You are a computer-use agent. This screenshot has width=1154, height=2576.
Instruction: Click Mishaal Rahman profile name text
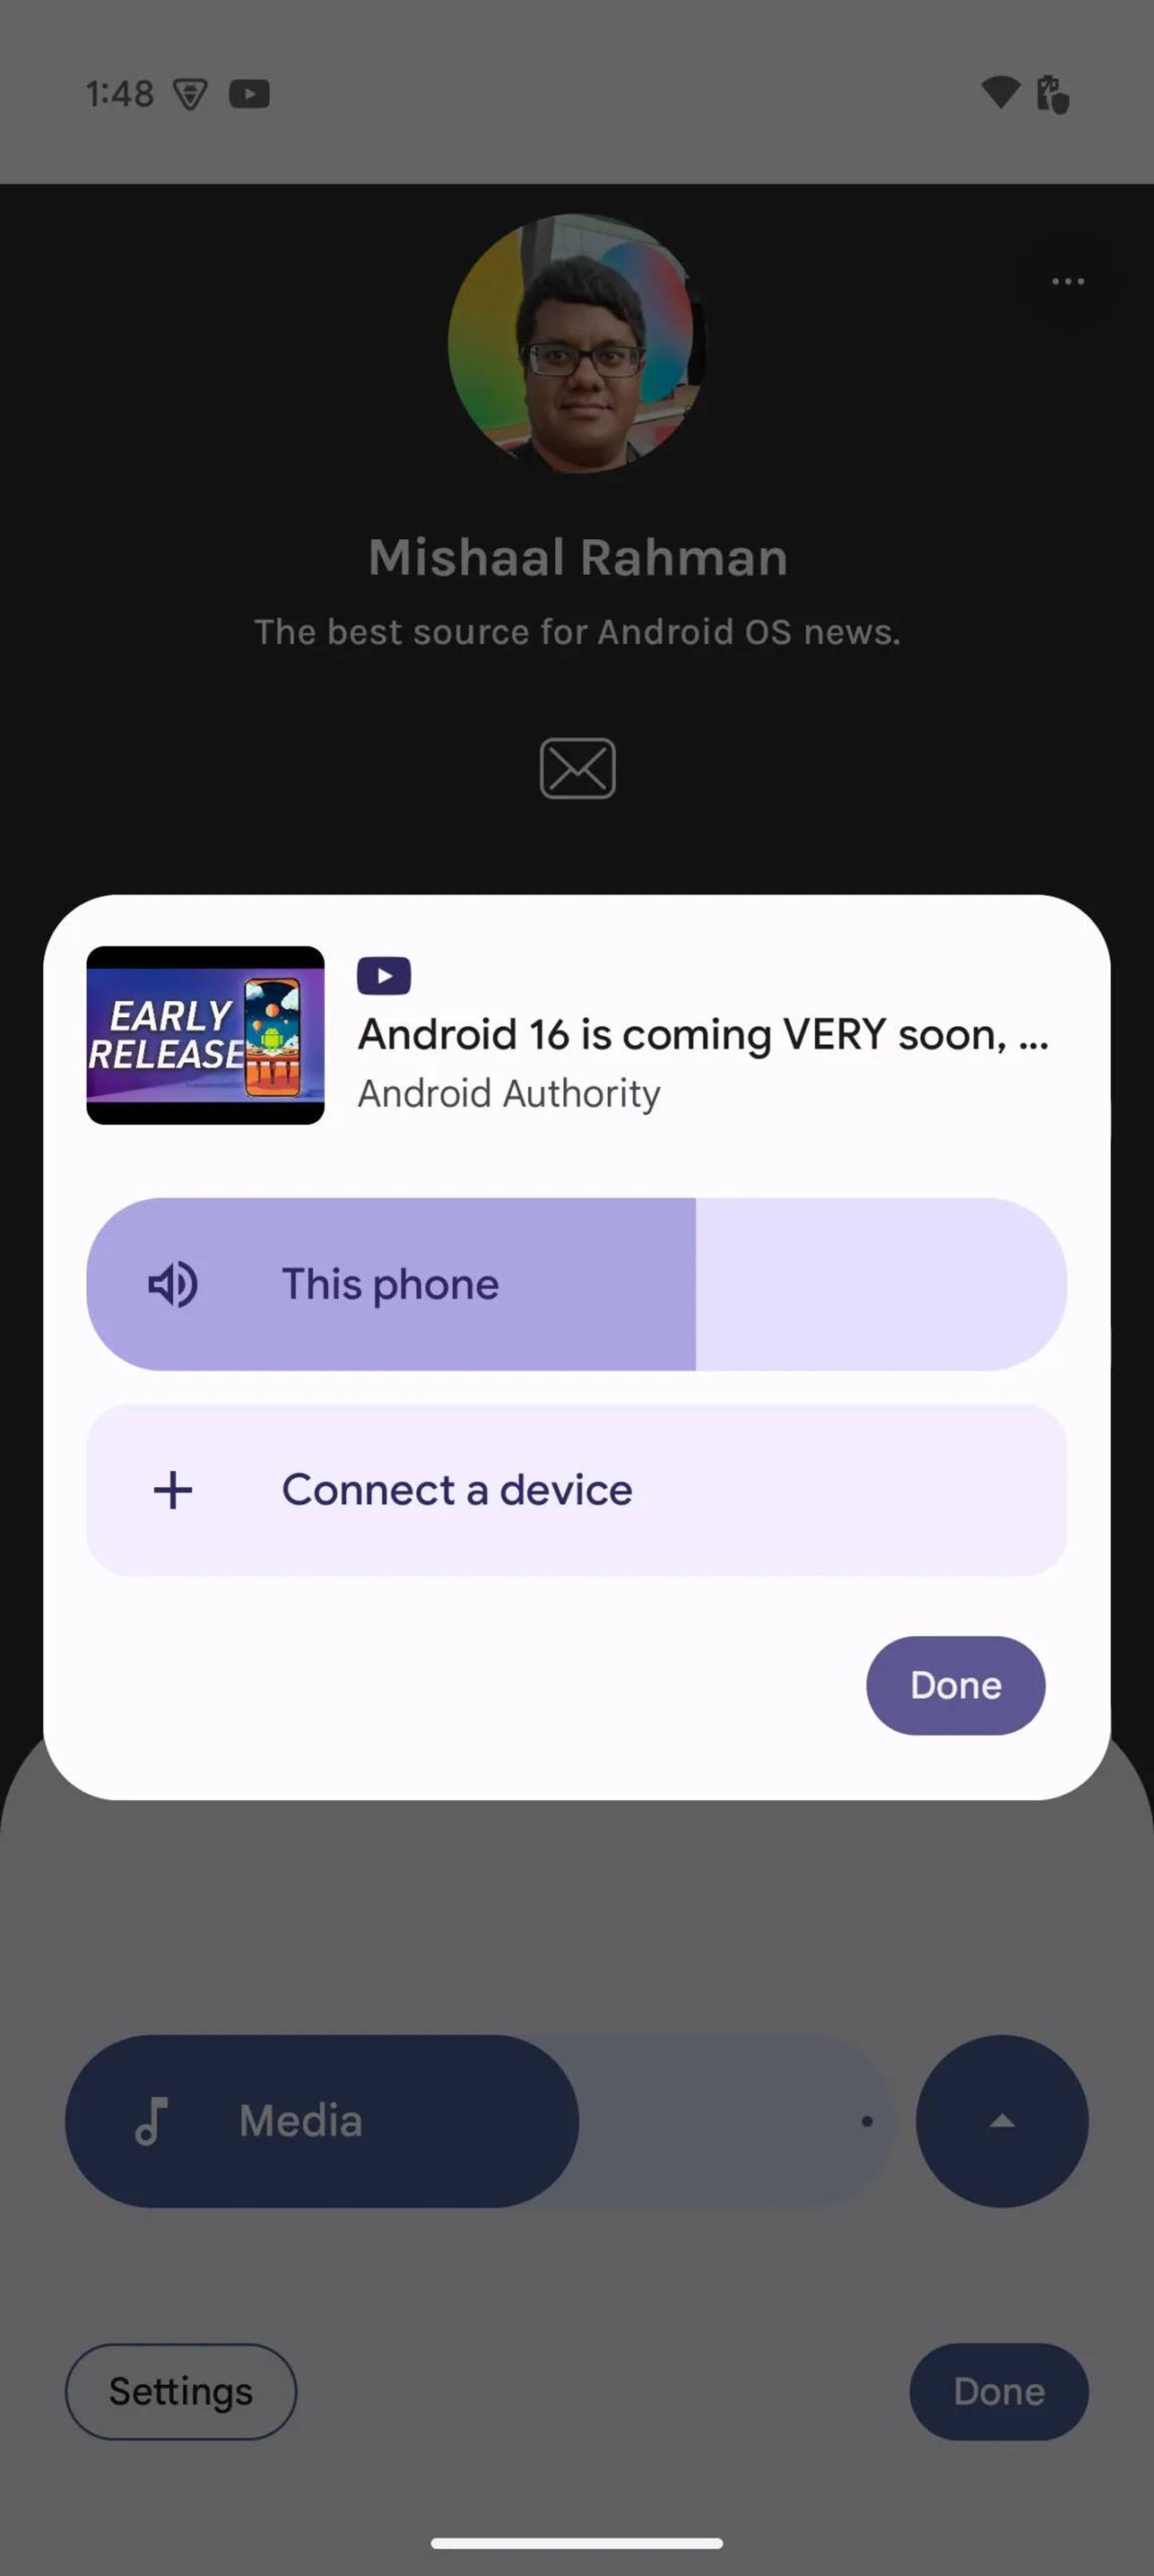(576, 557)
